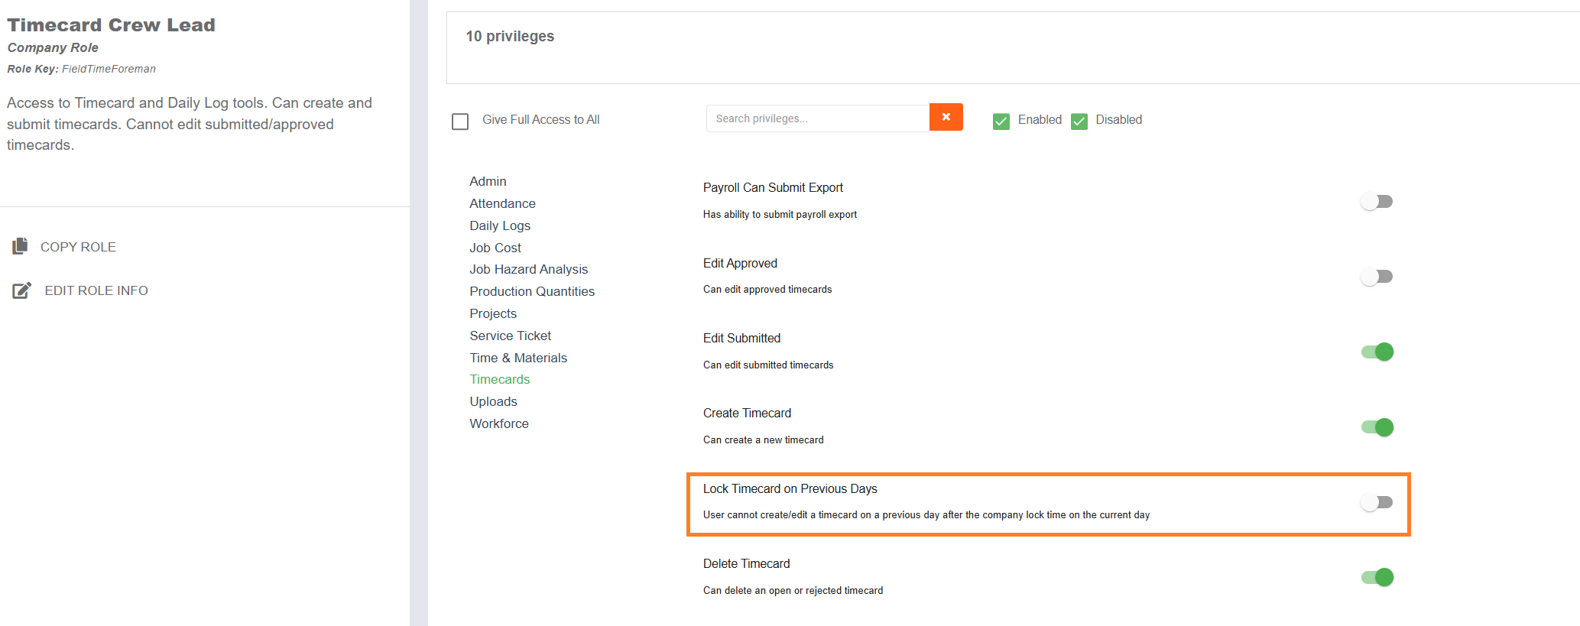Select the Timecards category

(499, 379)
